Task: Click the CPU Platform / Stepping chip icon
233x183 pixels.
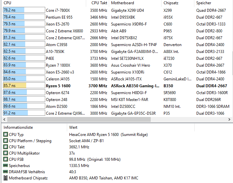Action: tap(6, 141)
